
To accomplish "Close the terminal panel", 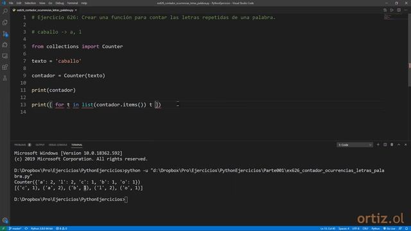I will pyautogui.click(x=405, y=144).
